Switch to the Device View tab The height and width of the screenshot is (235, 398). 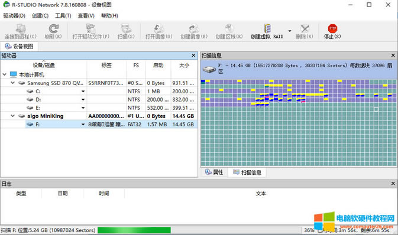pos(20,47)
